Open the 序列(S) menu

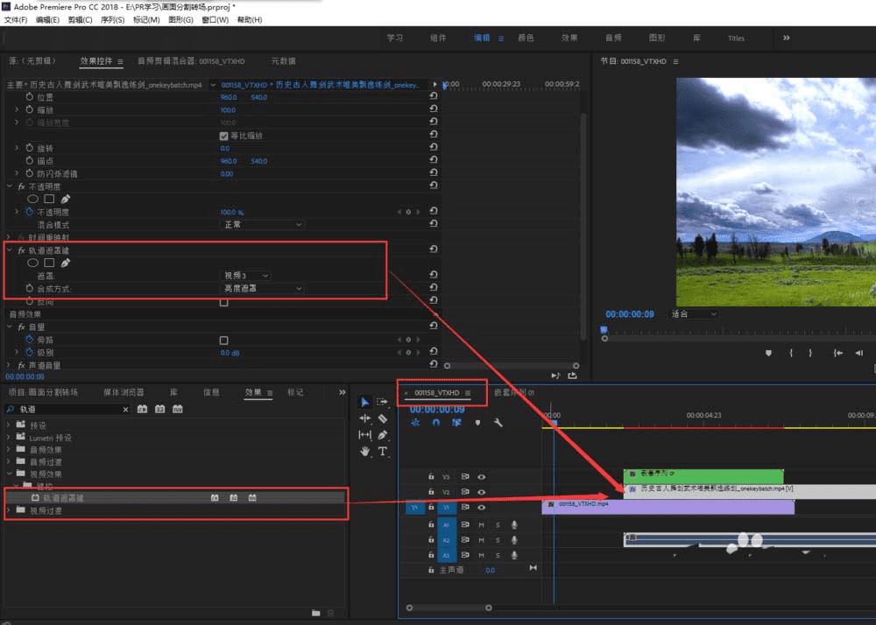coord(112,19)
